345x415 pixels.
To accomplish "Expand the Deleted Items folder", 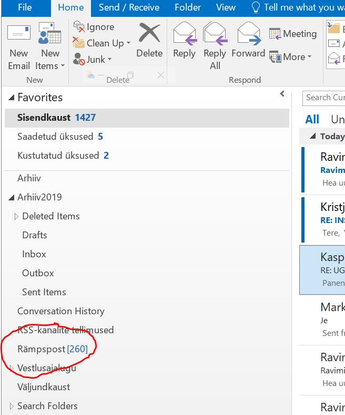I will (16, 217).
